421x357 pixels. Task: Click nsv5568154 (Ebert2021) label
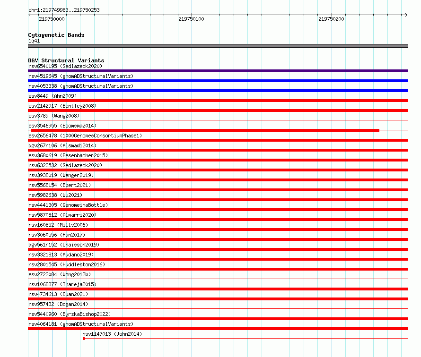click(60, 185)
